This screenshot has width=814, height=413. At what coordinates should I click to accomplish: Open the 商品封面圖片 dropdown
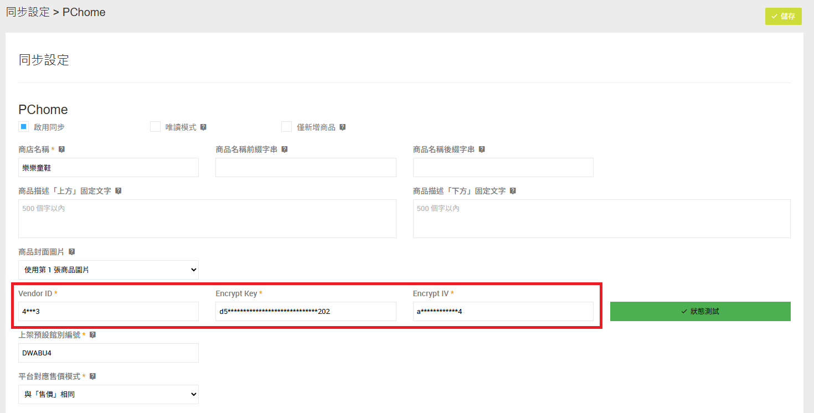click(x=109, y=270)
